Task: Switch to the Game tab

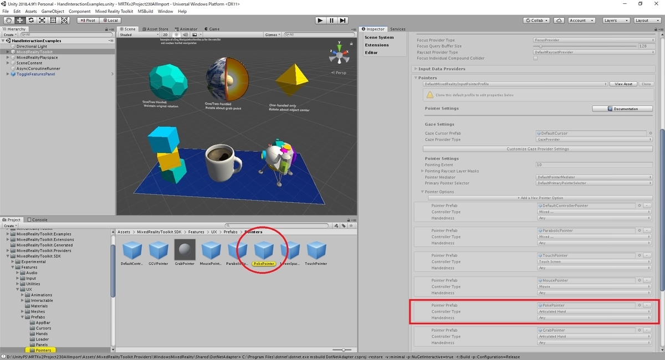Action: coord(212,29)
